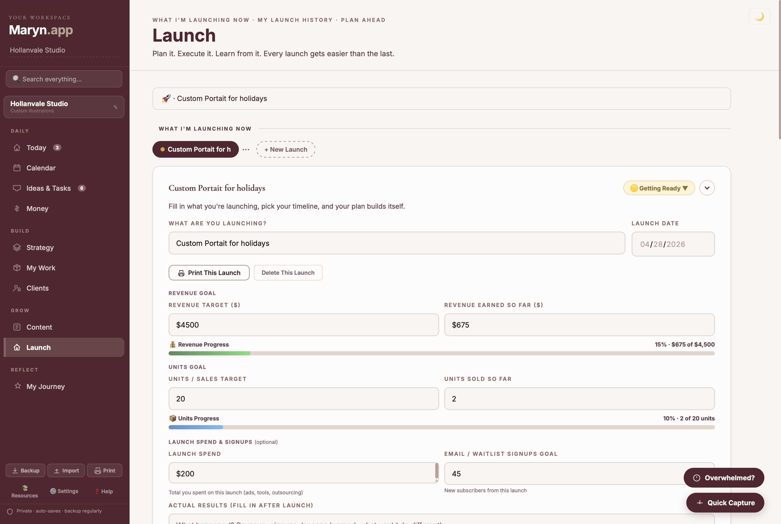Open Resources in the sidebar footer

pyautogui.click(x=24, y=491)
